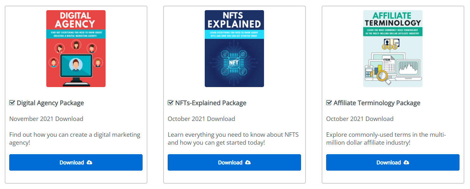
Task: Click the cloud icon on NFTs-Explained download
Action: coord(248,162)
